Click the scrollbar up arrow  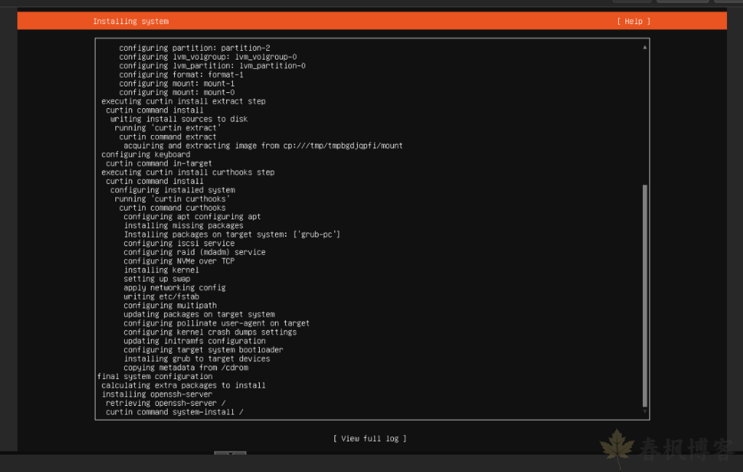tap(644, 46)
